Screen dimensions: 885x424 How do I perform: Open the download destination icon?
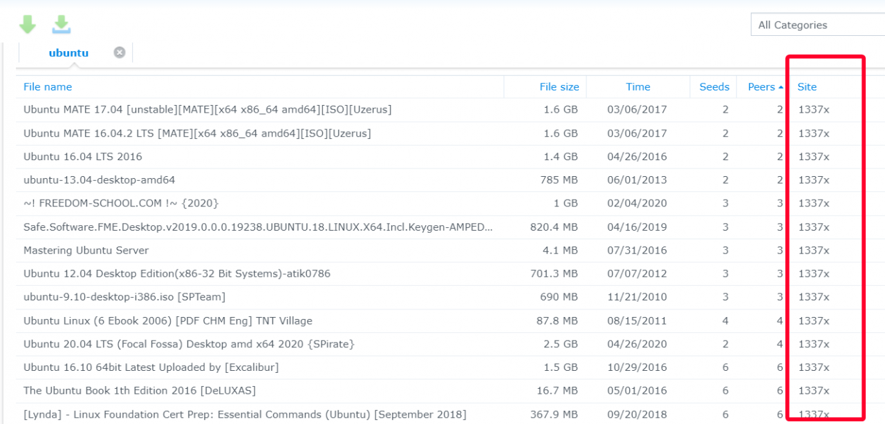61,23
